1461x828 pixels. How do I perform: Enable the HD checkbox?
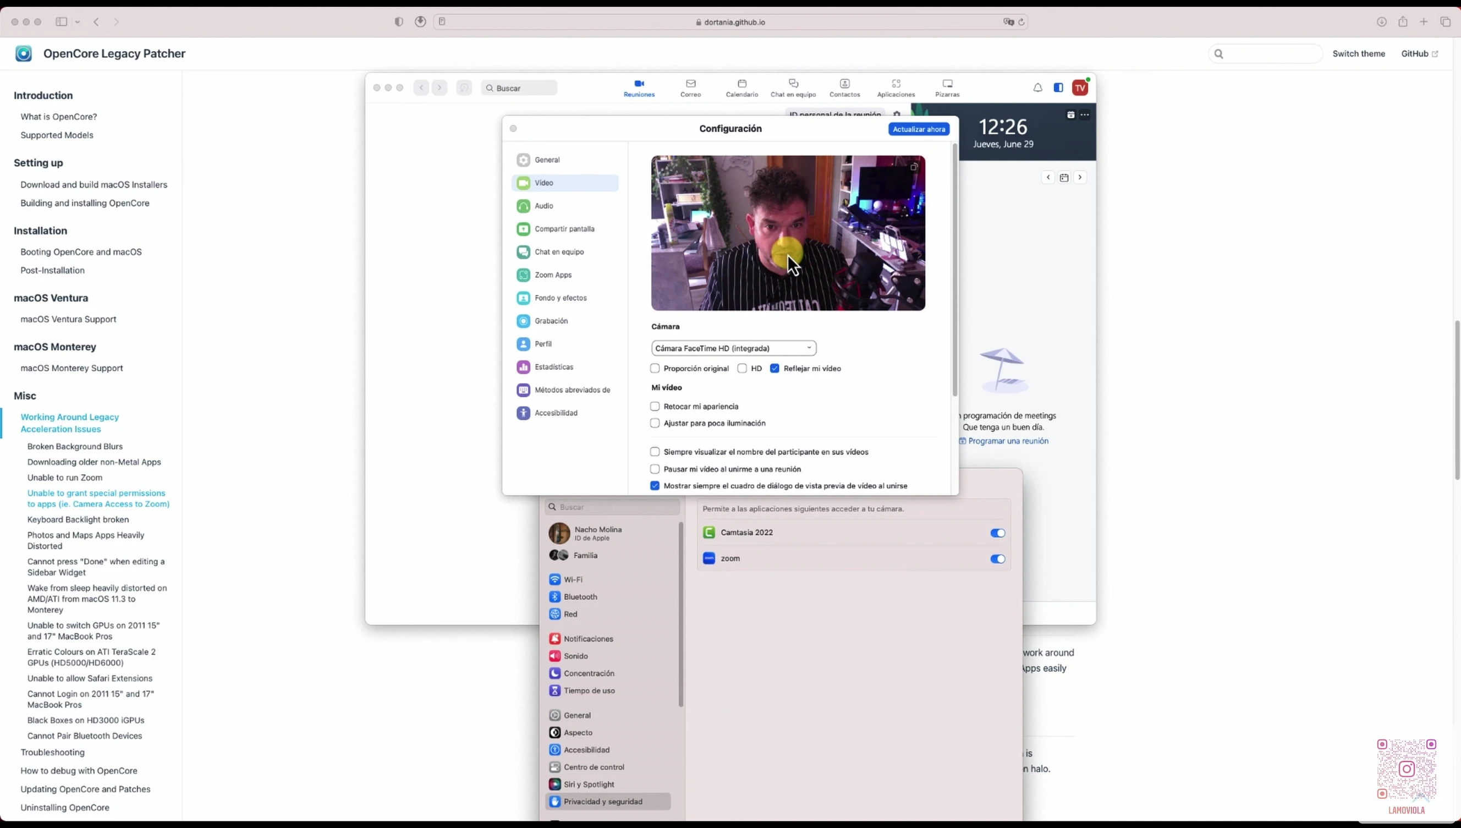[x=742, y=369]
